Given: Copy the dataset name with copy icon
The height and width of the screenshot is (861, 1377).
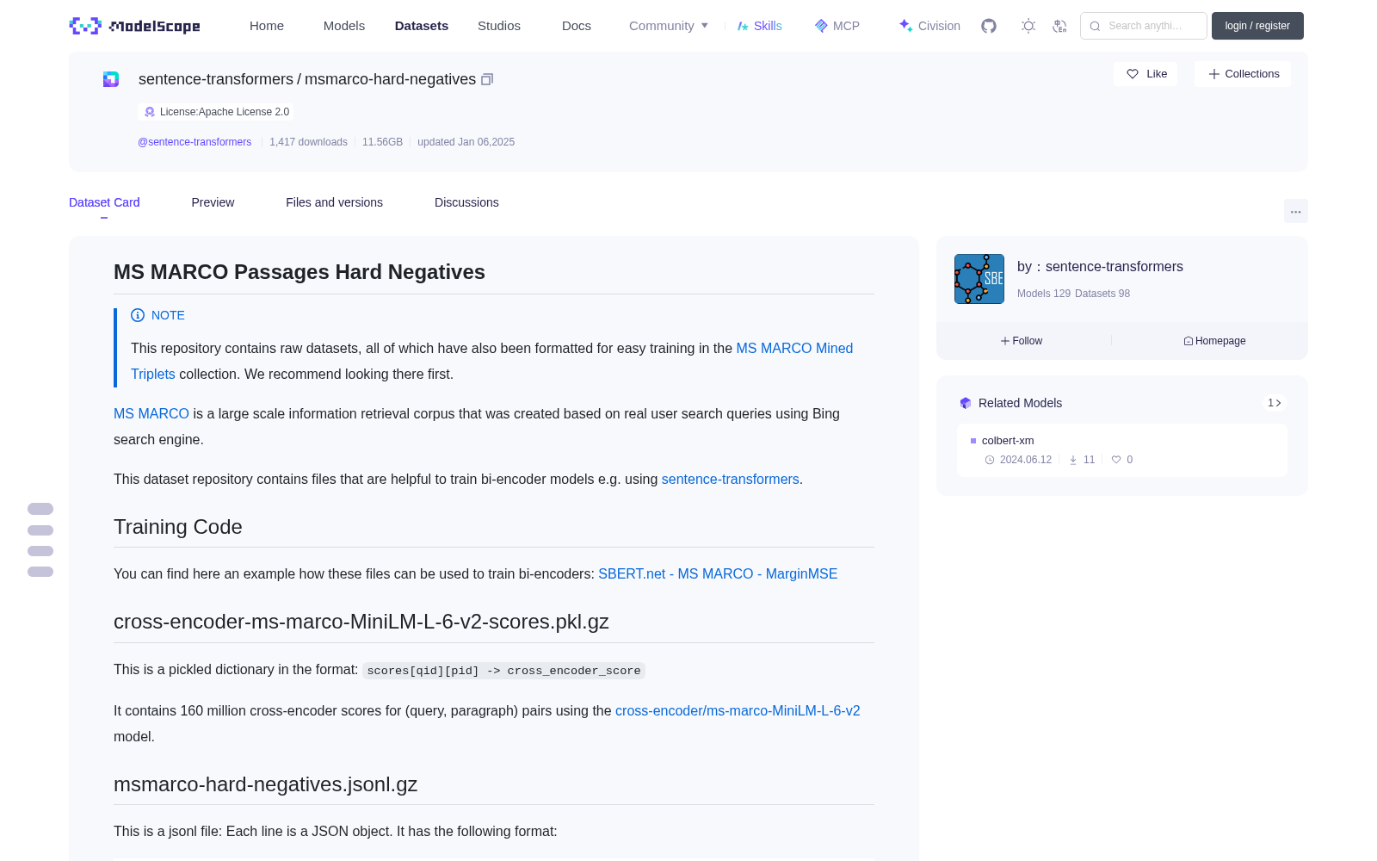Looking at the screenshot, I should click(487, 79).
